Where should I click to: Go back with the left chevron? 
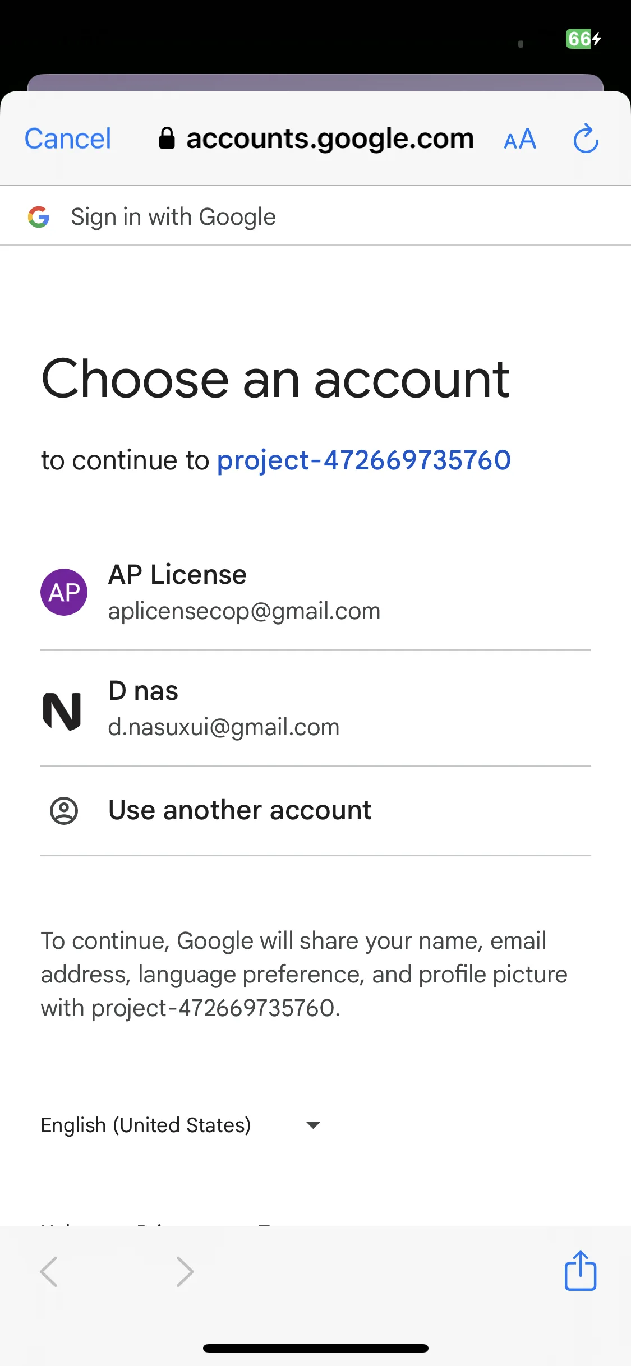pyautogui.click(x=49, y=1271)
